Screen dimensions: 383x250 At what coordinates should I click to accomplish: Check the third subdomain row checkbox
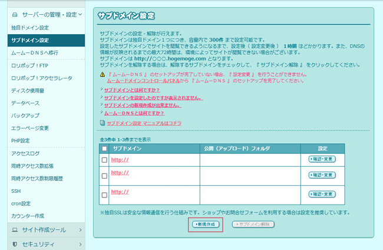pos(104,194)
